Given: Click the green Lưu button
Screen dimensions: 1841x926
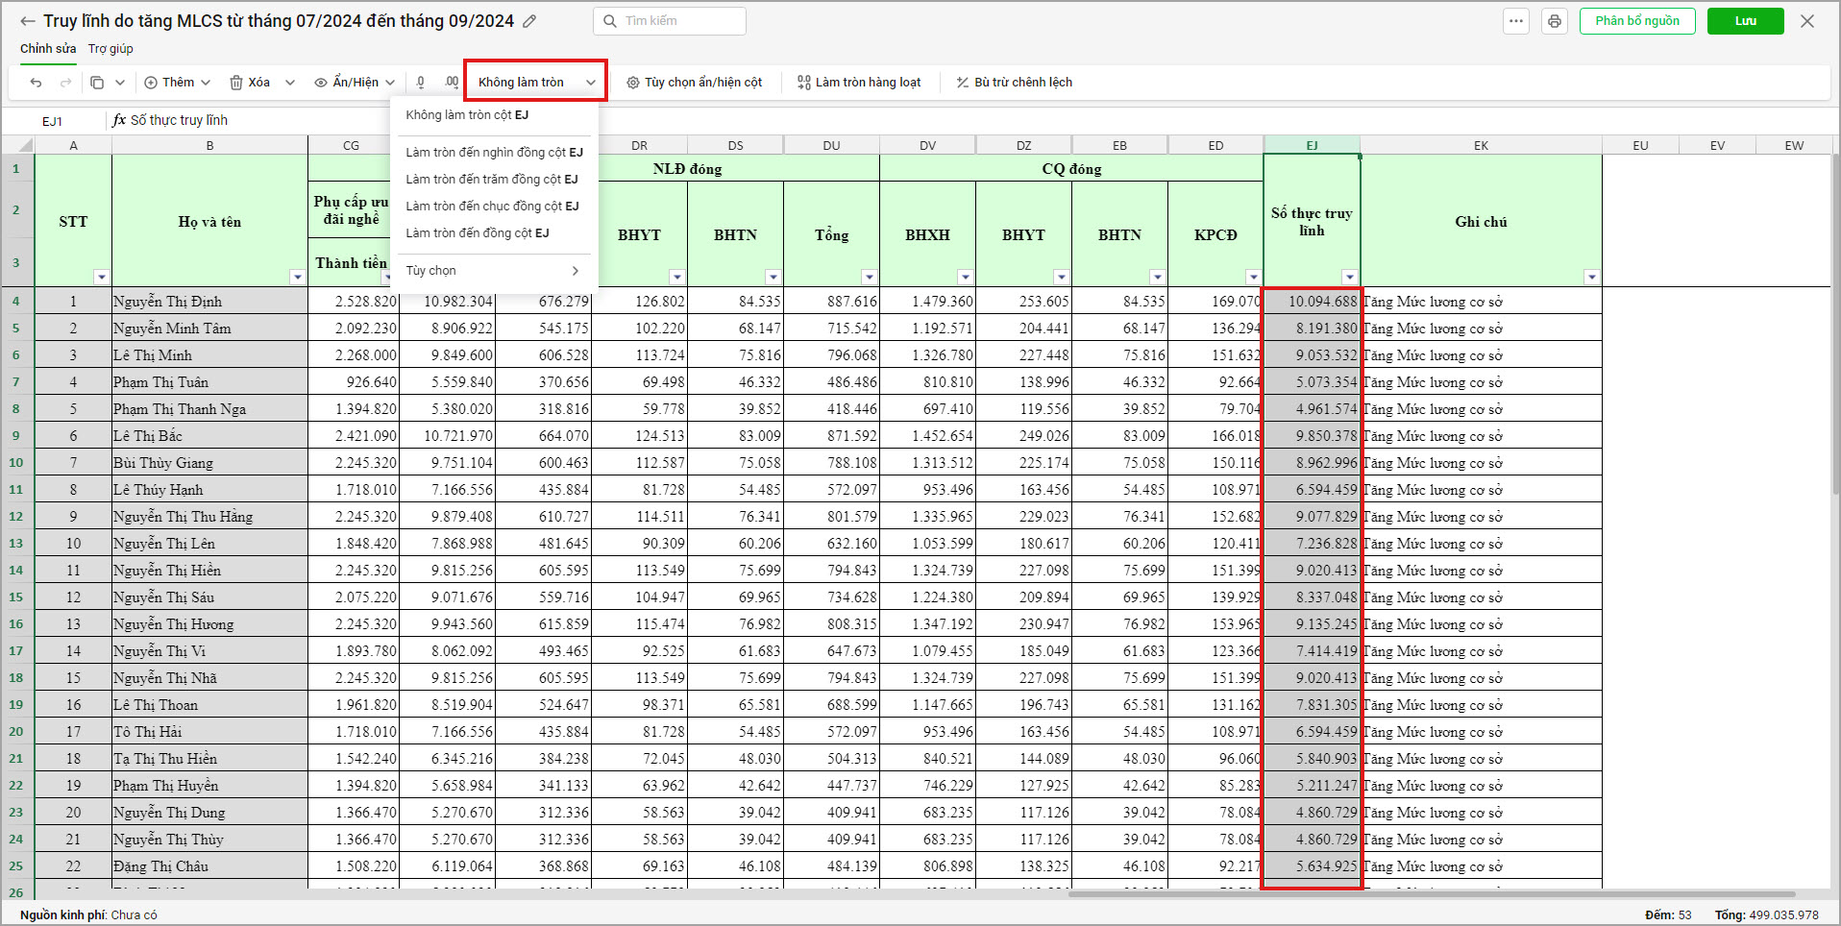Looking at the screenshot, I should [x=1746, y=21].
